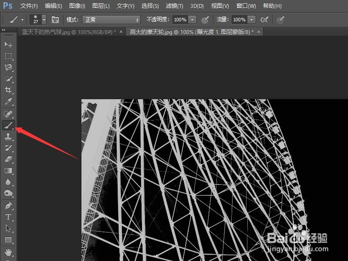Select the Eraser tool

[8, 159]
